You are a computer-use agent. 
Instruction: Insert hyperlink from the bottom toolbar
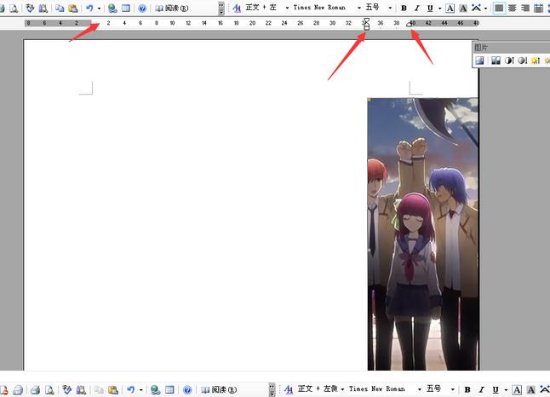click(155, 389)
